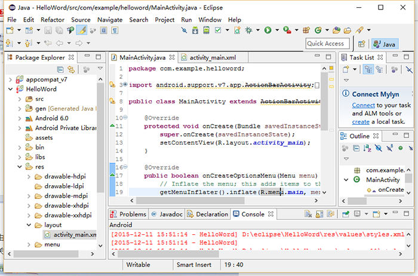Click the green Run button in the toolbar
Screen dimensions: 418x276
point(268,30)
